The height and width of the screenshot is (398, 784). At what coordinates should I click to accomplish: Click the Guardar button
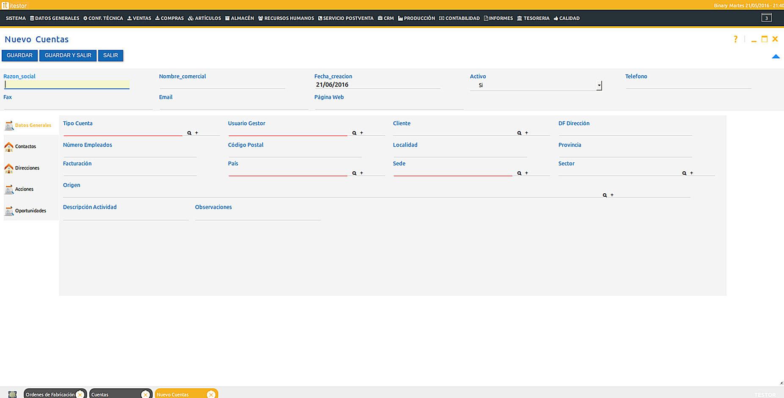(19, 55)
